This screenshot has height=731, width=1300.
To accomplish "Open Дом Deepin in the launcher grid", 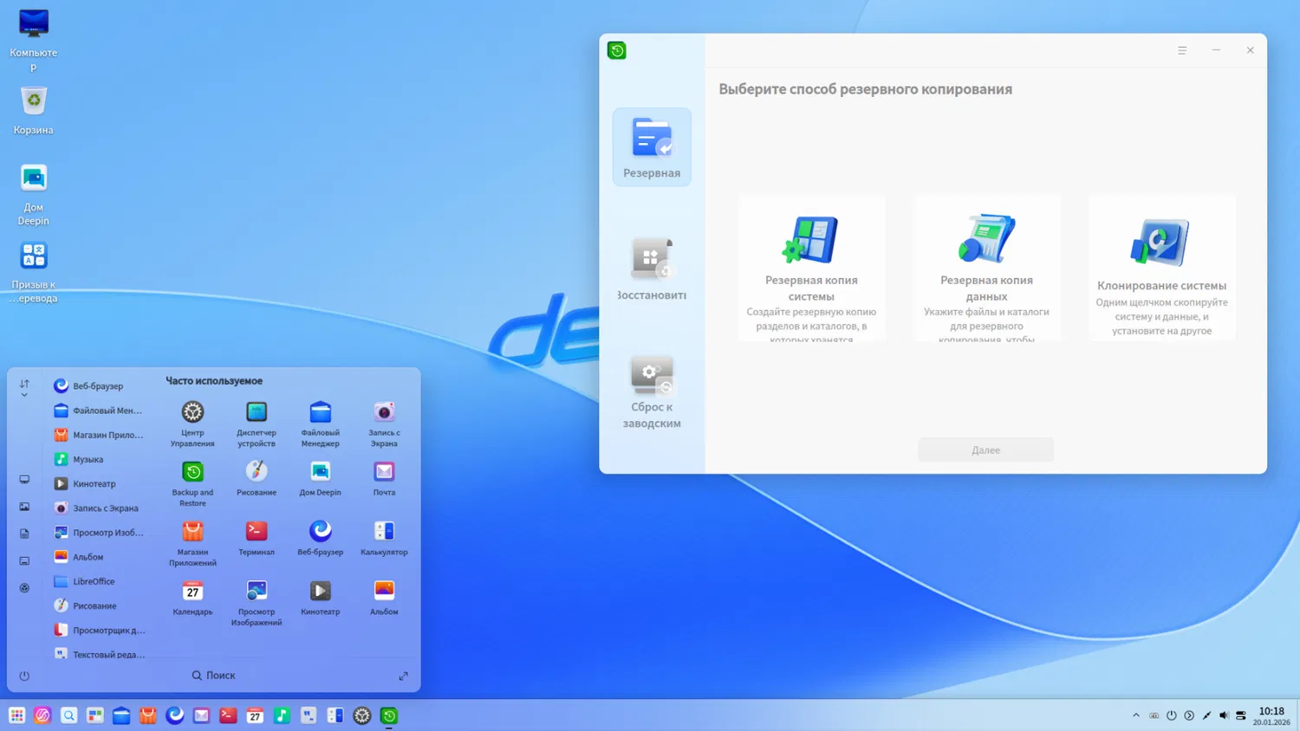I will [321, 478].
